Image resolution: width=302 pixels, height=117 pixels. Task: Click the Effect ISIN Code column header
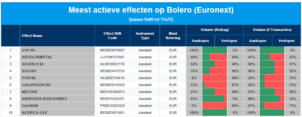point(112,36)
